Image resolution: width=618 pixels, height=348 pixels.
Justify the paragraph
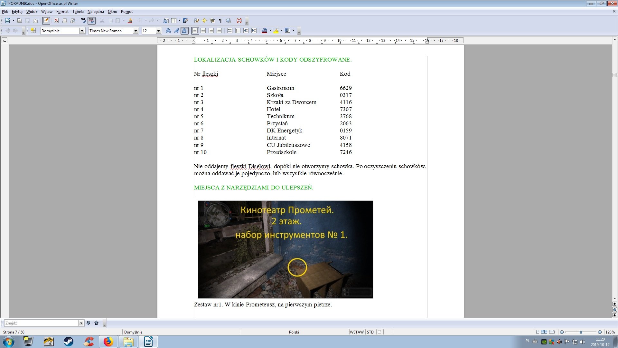219,31
